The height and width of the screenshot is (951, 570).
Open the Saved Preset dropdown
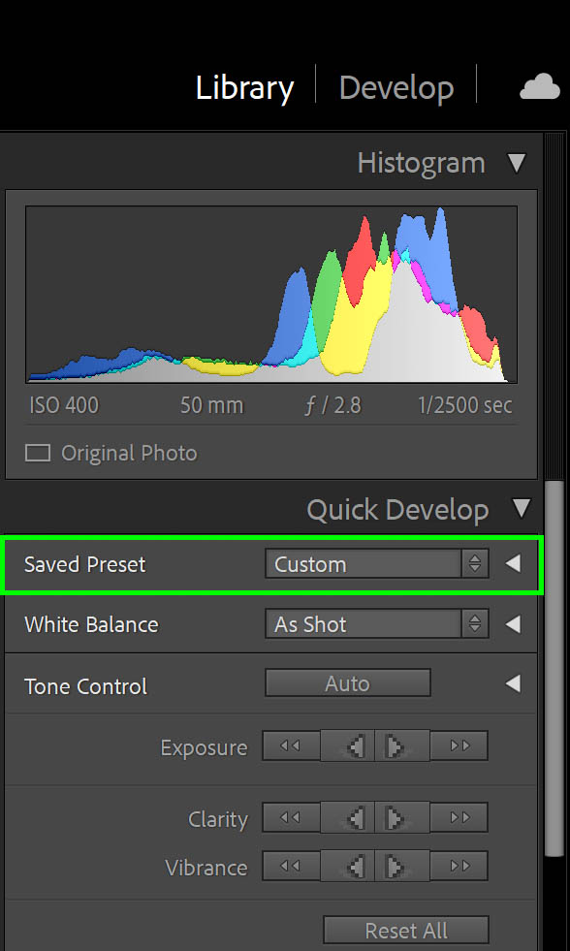[376, 564]
